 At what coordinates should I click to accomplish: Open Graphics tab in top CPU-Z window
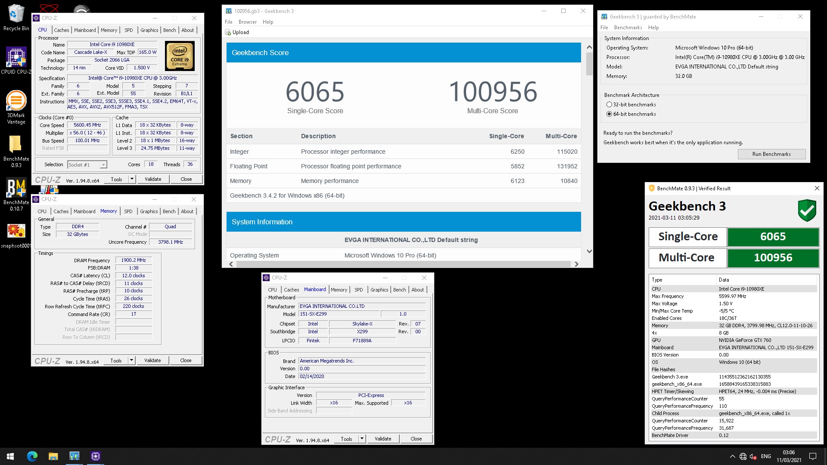149,30
